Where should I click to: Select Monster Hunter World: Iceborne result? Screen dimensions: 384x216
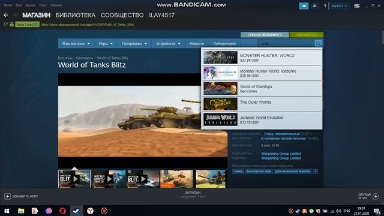pyautogui.click(x=262, y=73)
